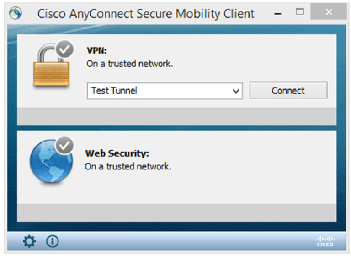The width and height of the screenshot is (351, 256).
Task: Click the gray status strip below Test Tunnel
Action: point(176,116)
